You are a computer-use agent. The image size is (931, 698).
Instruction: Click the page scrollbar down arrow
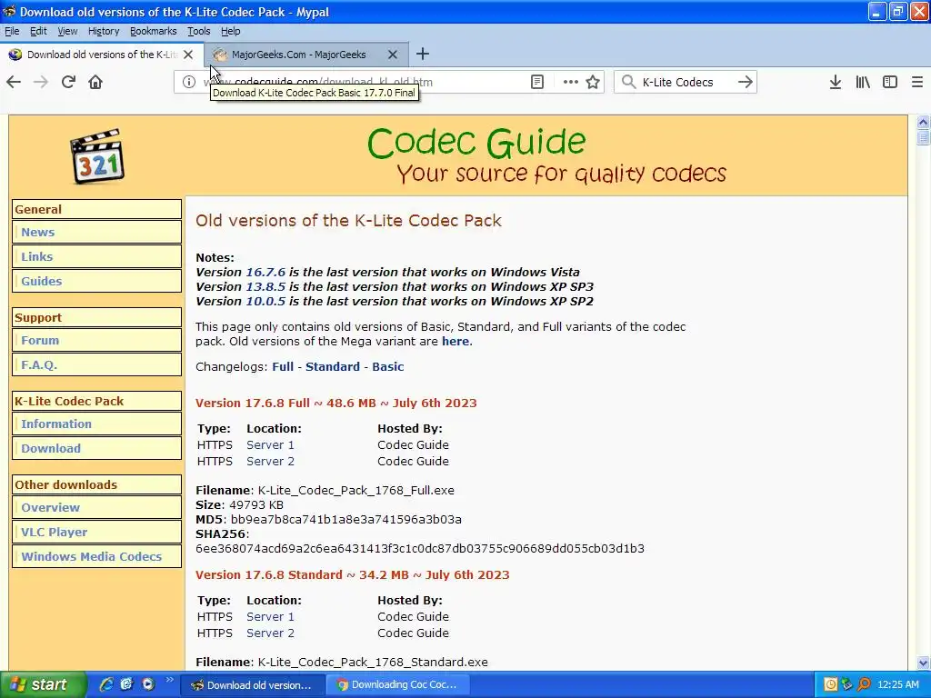(x=923, y=663)
